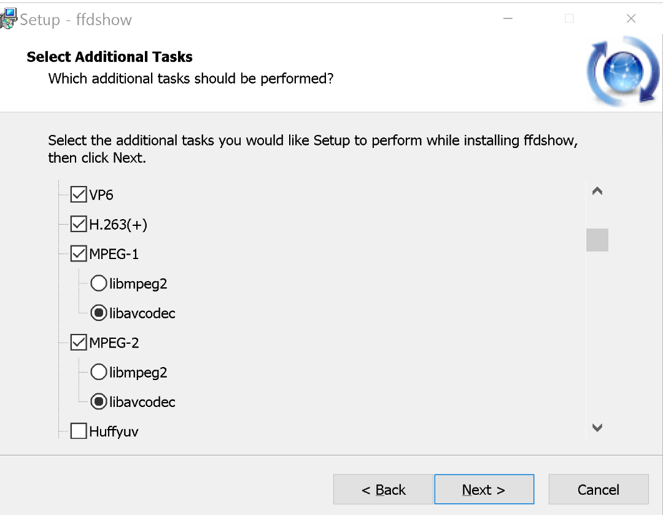Viewport: 663px width, 515px height.
Task: Click the scrollbar thumb in the task list
Action: [597, 240]
